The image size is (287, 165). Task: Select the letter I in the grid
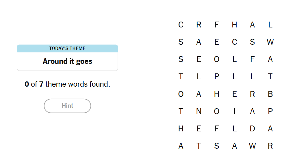(x=234, y=111)
